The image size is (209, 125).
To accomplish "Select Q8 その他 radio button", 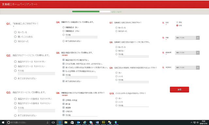I will pyautogui.click(x=117, y=54).
